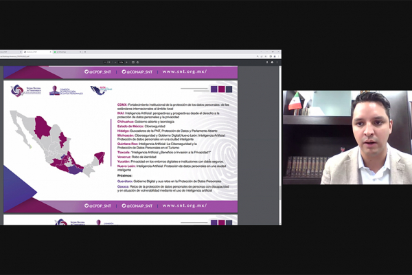Open the PDF viewer's three-dot more actions menu
The image size is (412, 275).
(x=277, y=63)
